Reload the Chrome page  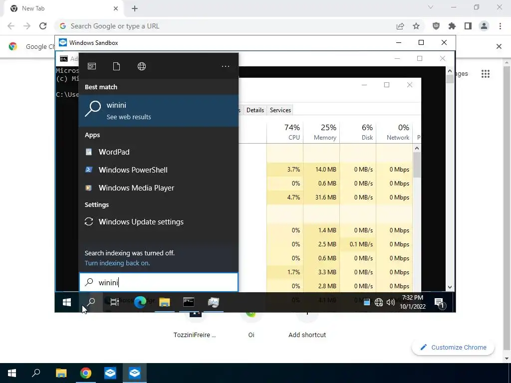click(43, 26)
